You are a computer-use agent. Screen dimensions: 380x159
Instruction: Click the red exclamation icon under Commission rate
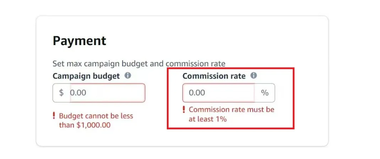(184, 110)
